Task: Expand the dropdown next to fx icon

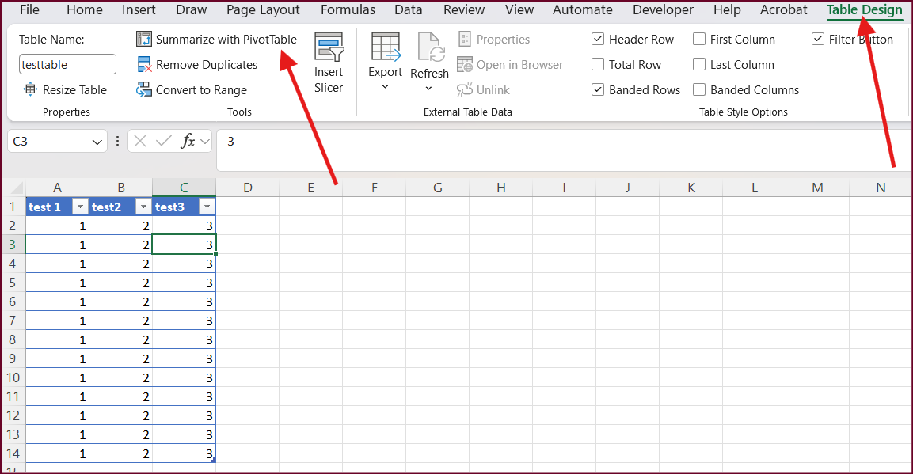Action: (x=205, y=142)
